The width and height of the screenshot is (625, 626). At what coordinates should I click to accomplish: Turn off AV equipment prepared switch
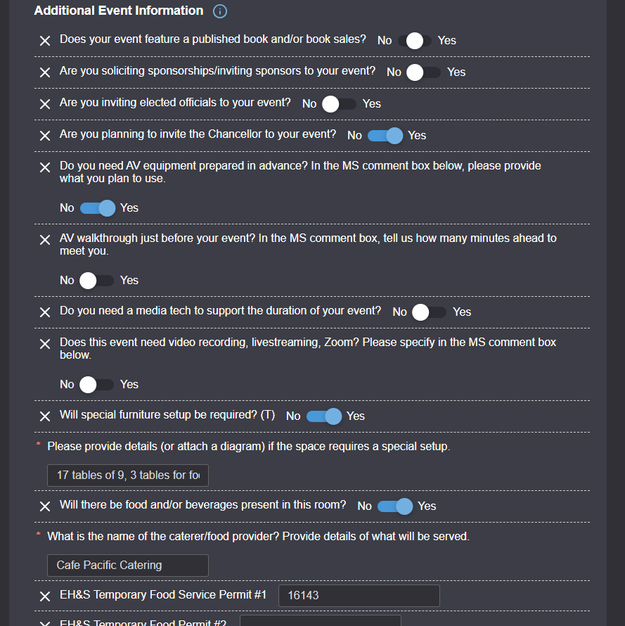[98, 208]
